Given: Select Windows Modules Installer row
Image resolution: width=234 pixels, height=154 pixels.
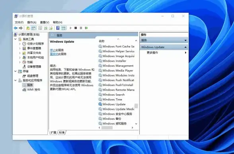Looking at the screenshot, I should 116,75.
